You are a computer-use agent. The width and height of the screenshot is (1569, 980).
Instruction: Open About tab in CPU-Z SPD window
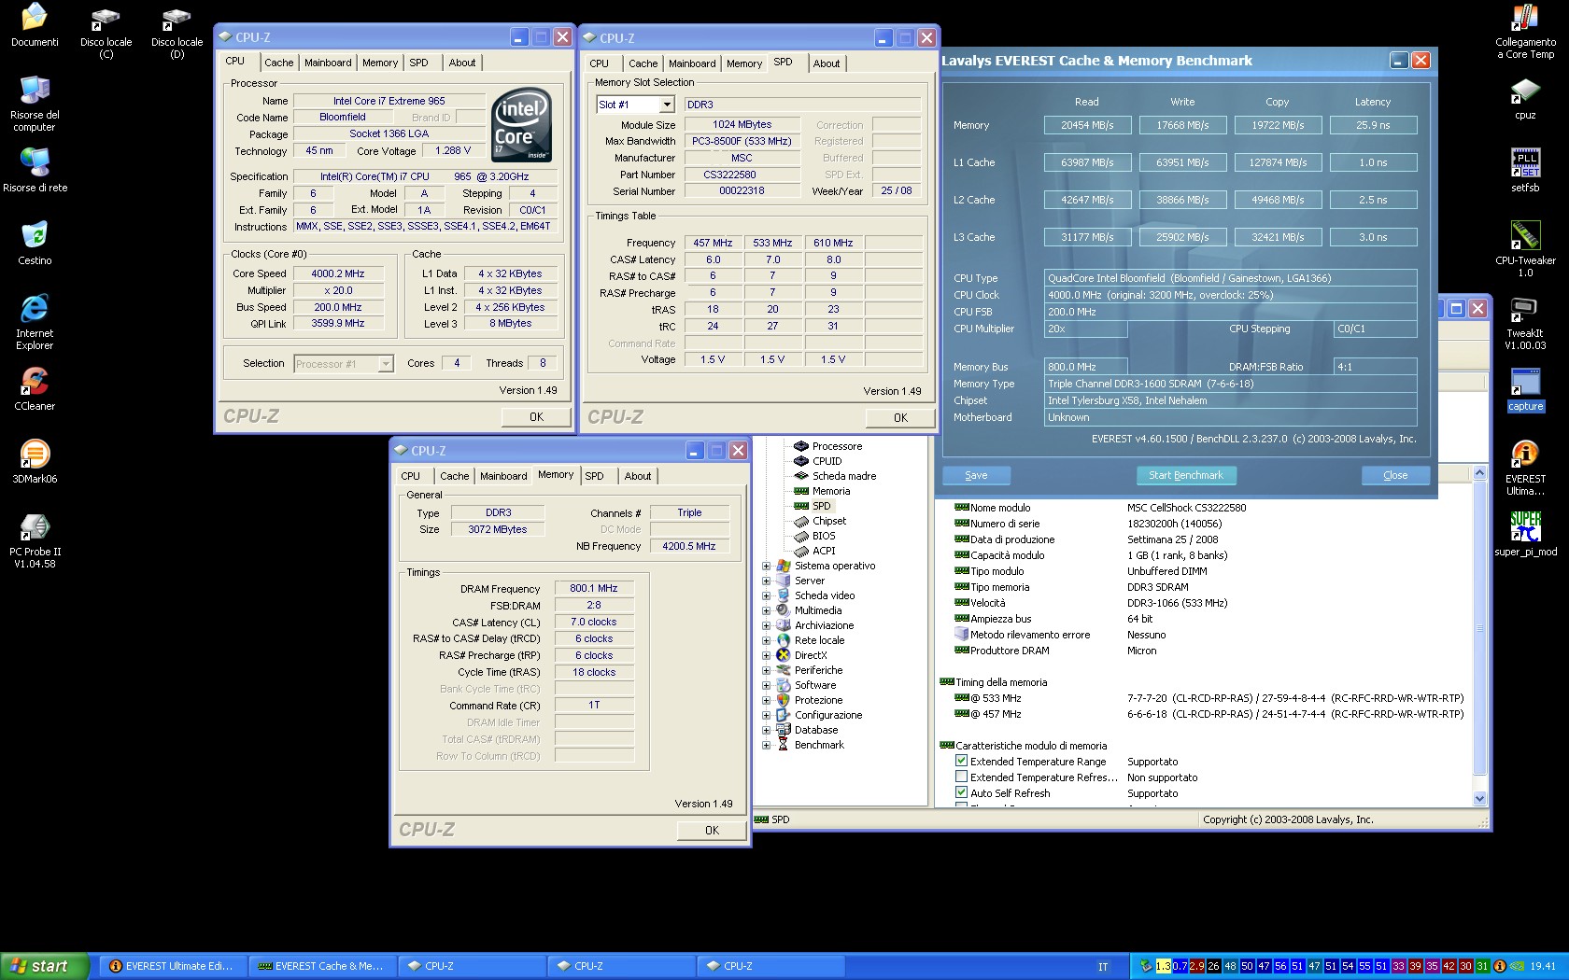point(826,63)
